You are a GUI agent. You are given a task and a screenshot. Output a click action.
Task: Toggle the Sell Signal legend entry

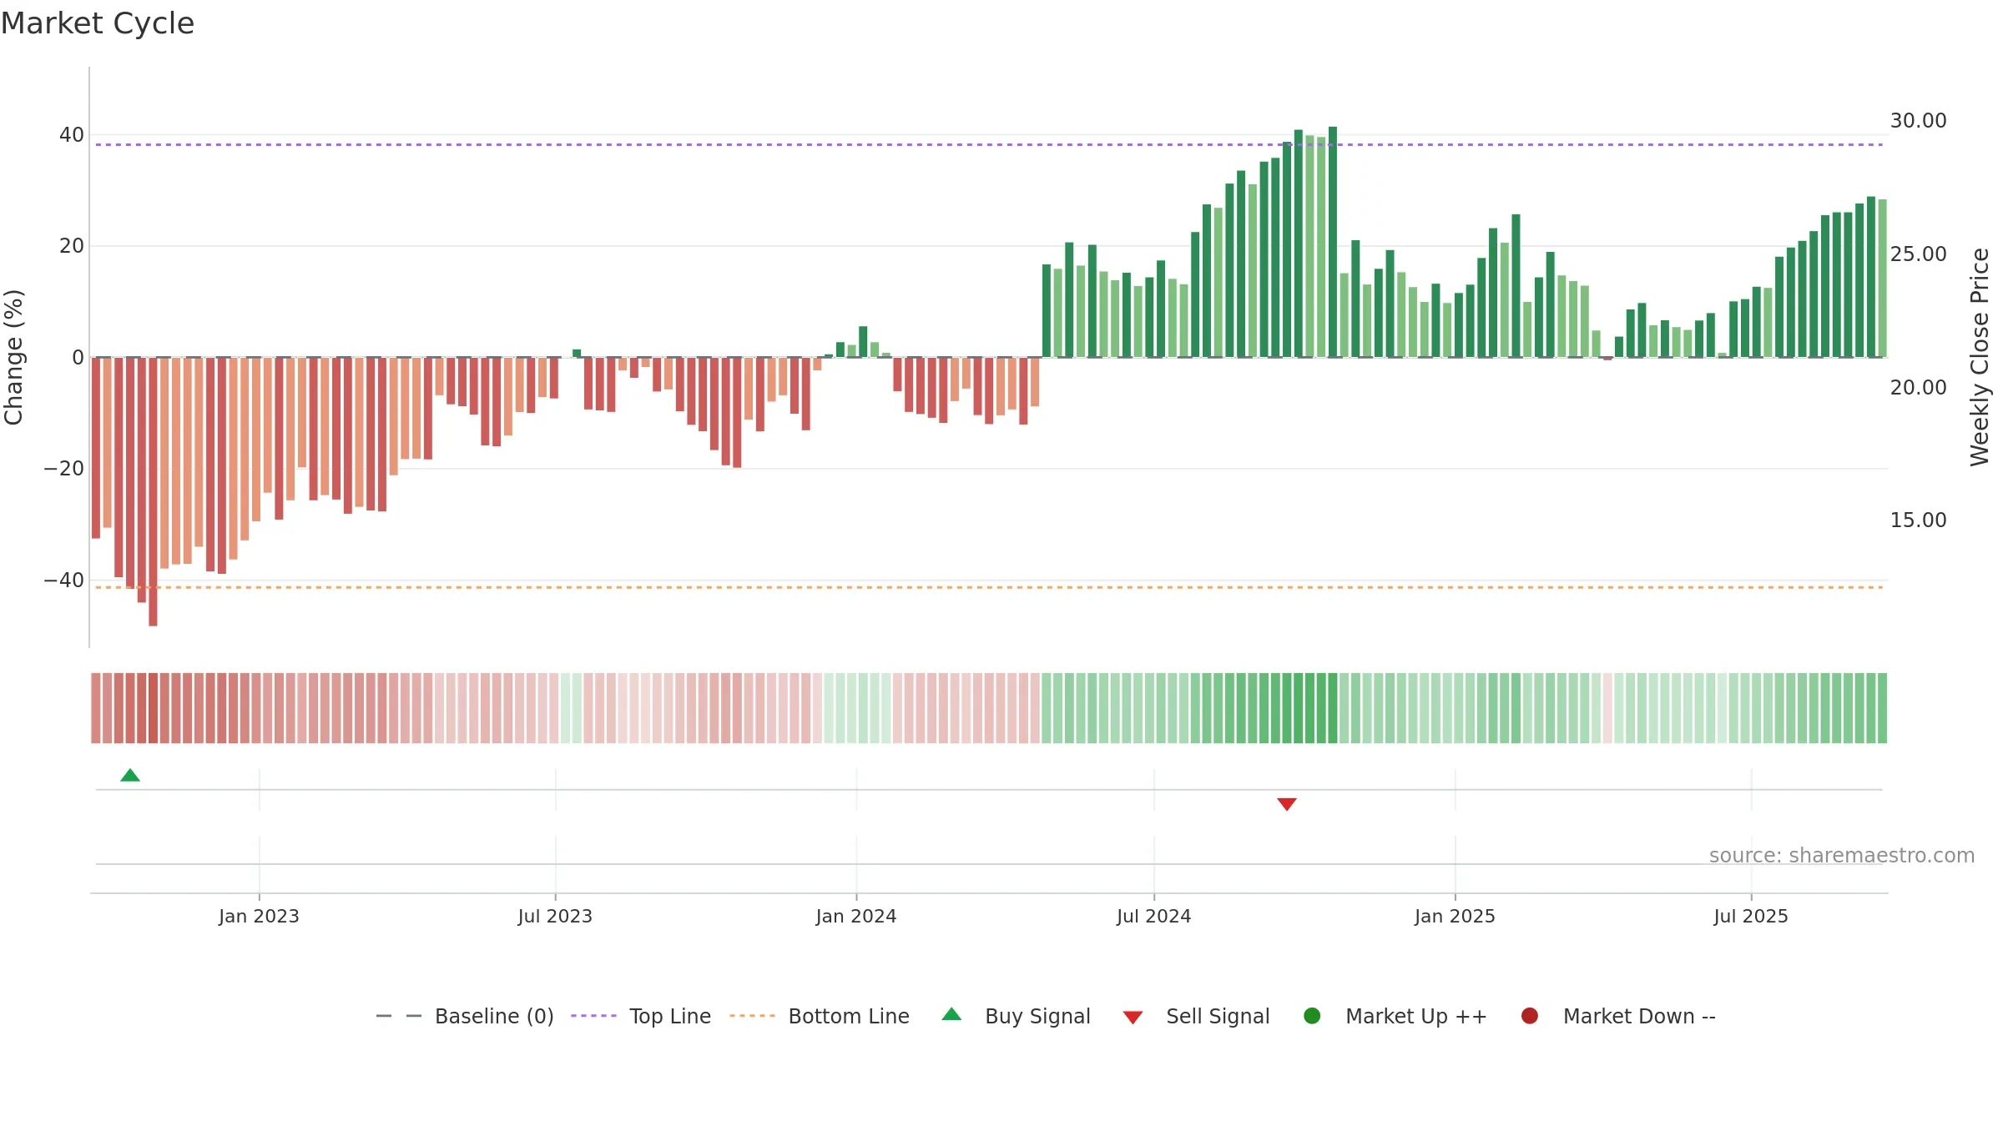point(1196,1016)
